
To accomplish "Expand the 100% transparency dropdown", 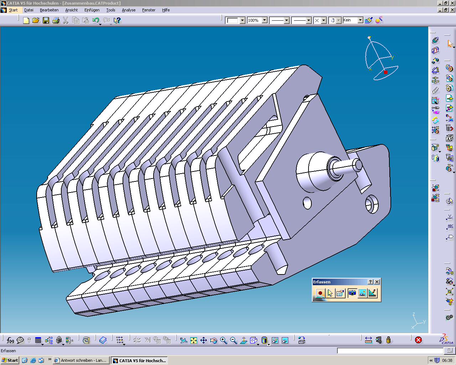I will point(264,20).
